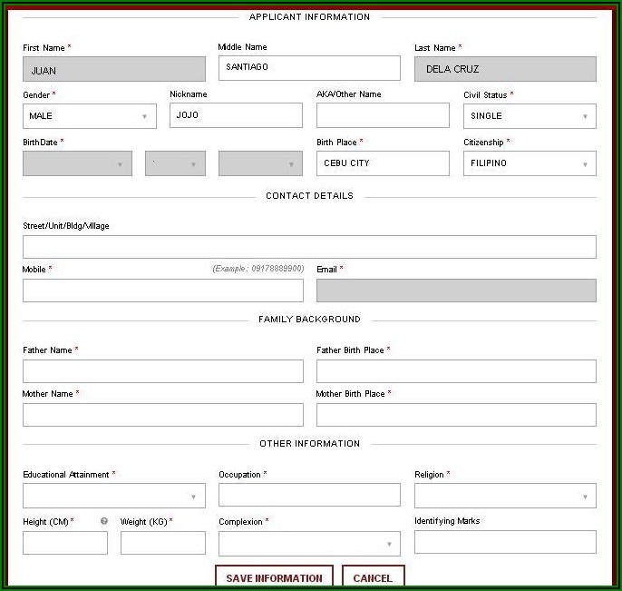622x591 pixels.
Task: Focus the Mobile number input field
Action: [163, 291]
